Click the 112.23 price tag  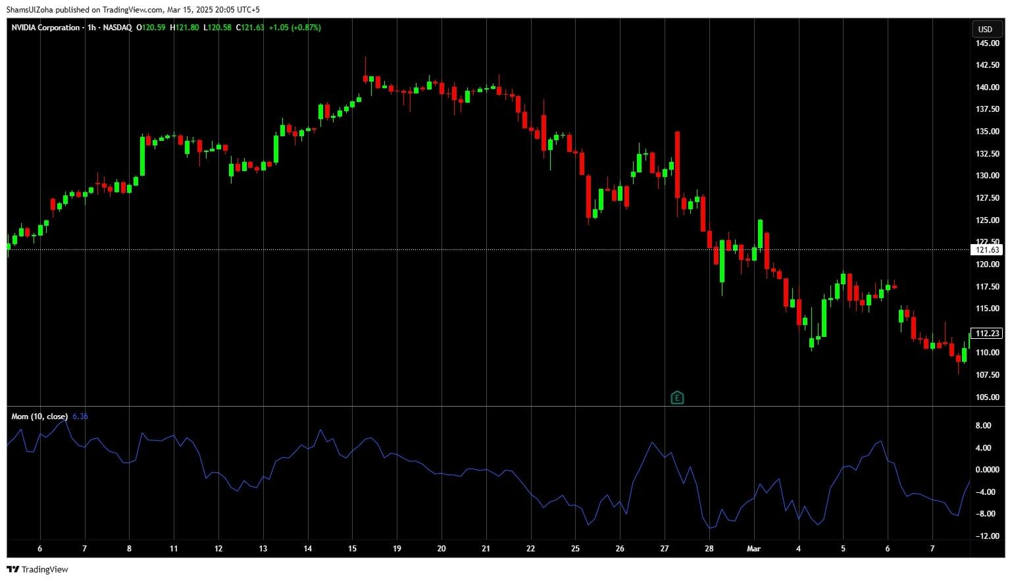pyautogui.click(x=987, y=334)
